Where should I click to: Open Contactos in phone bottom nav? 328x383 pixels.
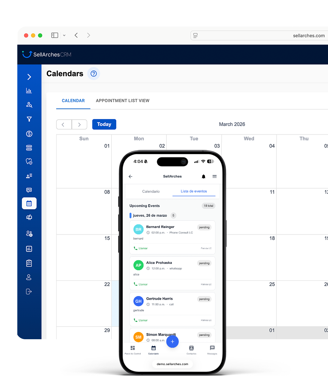[191, 350]
